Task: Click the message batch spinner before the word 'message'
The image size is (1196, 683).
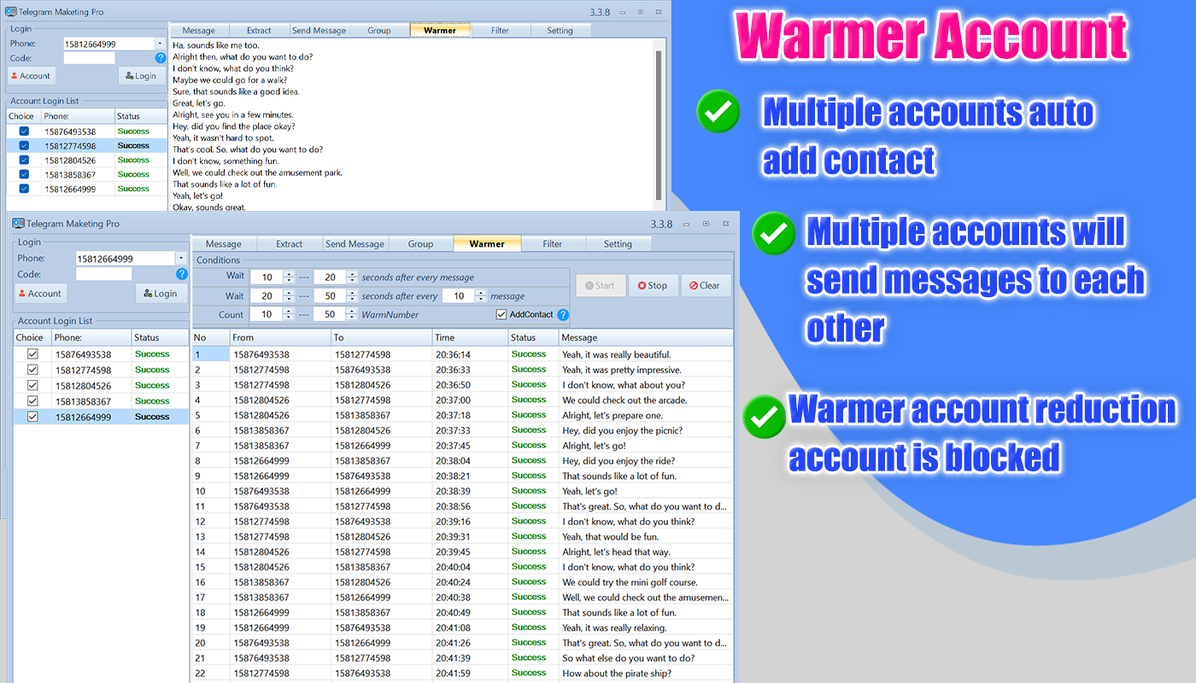Action: pos(465,295)
